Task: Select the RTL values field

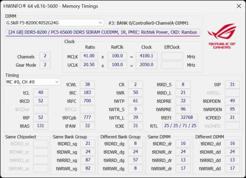Action: point(180,126)
